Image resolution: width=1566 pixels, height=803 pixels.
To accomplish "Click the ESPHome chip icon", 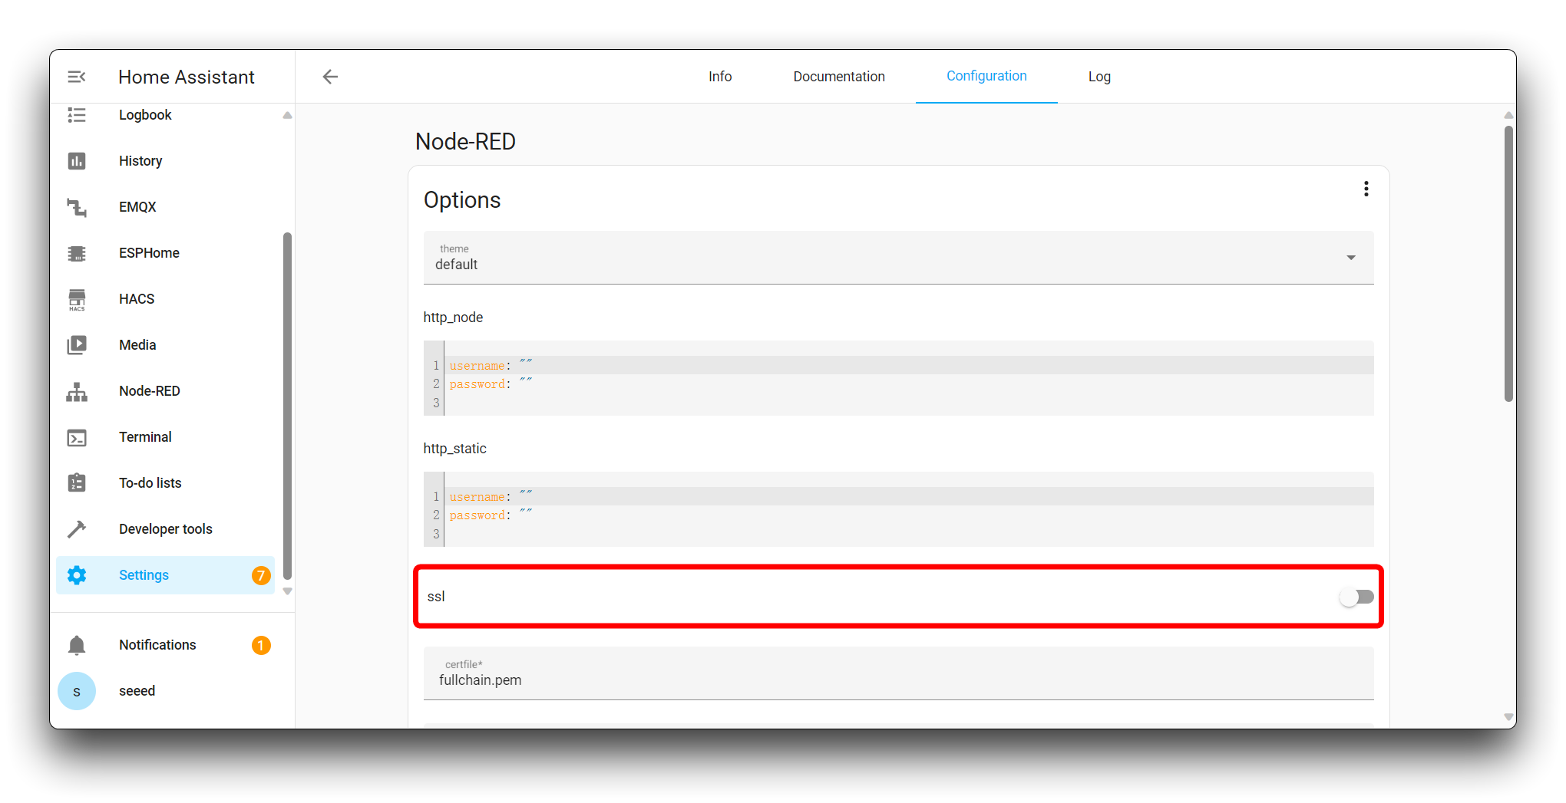I will [x=77, y=253].
